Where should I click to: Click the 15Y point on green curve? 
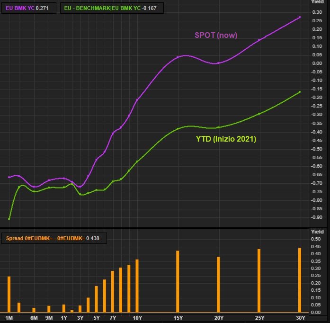[x=178, y=128]
